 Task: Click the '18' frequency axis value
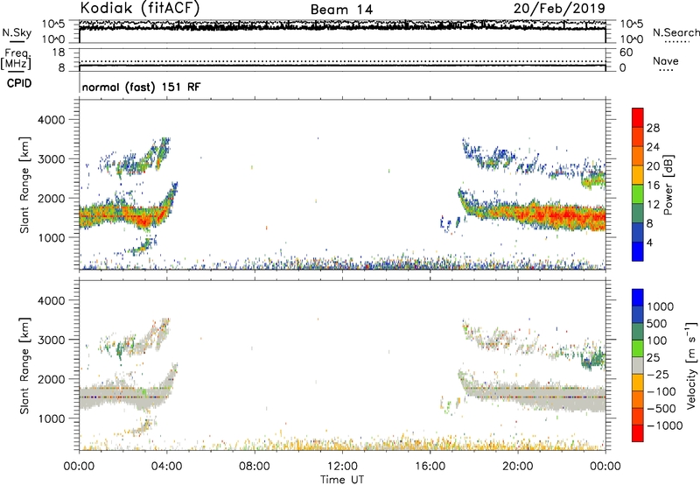(x=59, y=53)
